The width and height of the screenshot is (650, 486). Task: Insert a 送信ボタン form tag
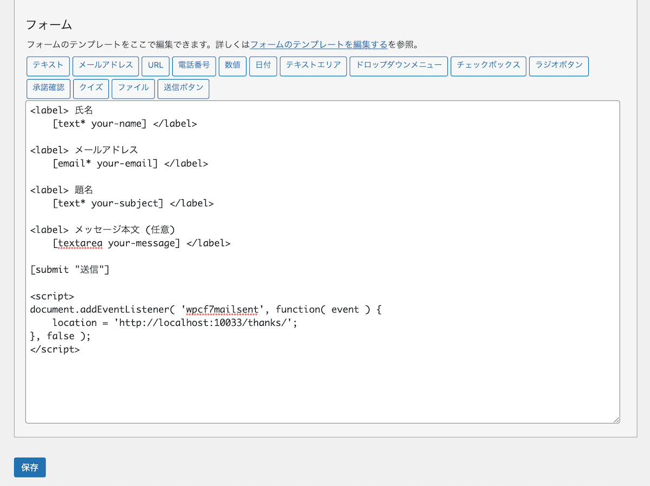click(x=183, y=88)
